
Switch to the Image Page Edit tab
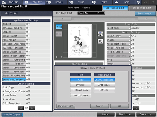point(142,8)
